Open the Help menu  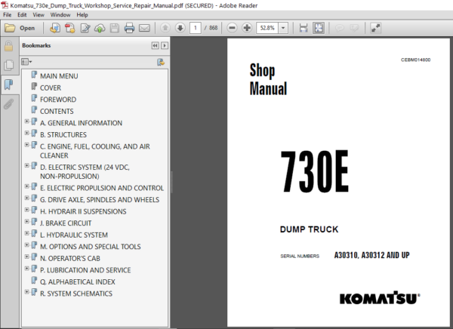coord(82,15)
